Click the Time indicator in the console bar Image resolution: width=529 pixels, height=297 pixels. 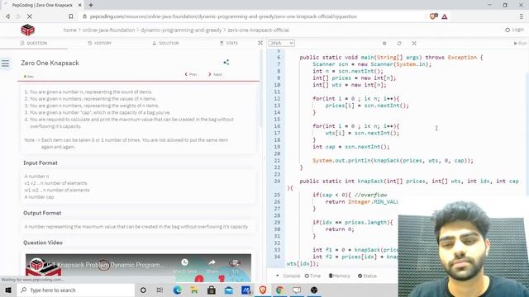pos(312,276)
